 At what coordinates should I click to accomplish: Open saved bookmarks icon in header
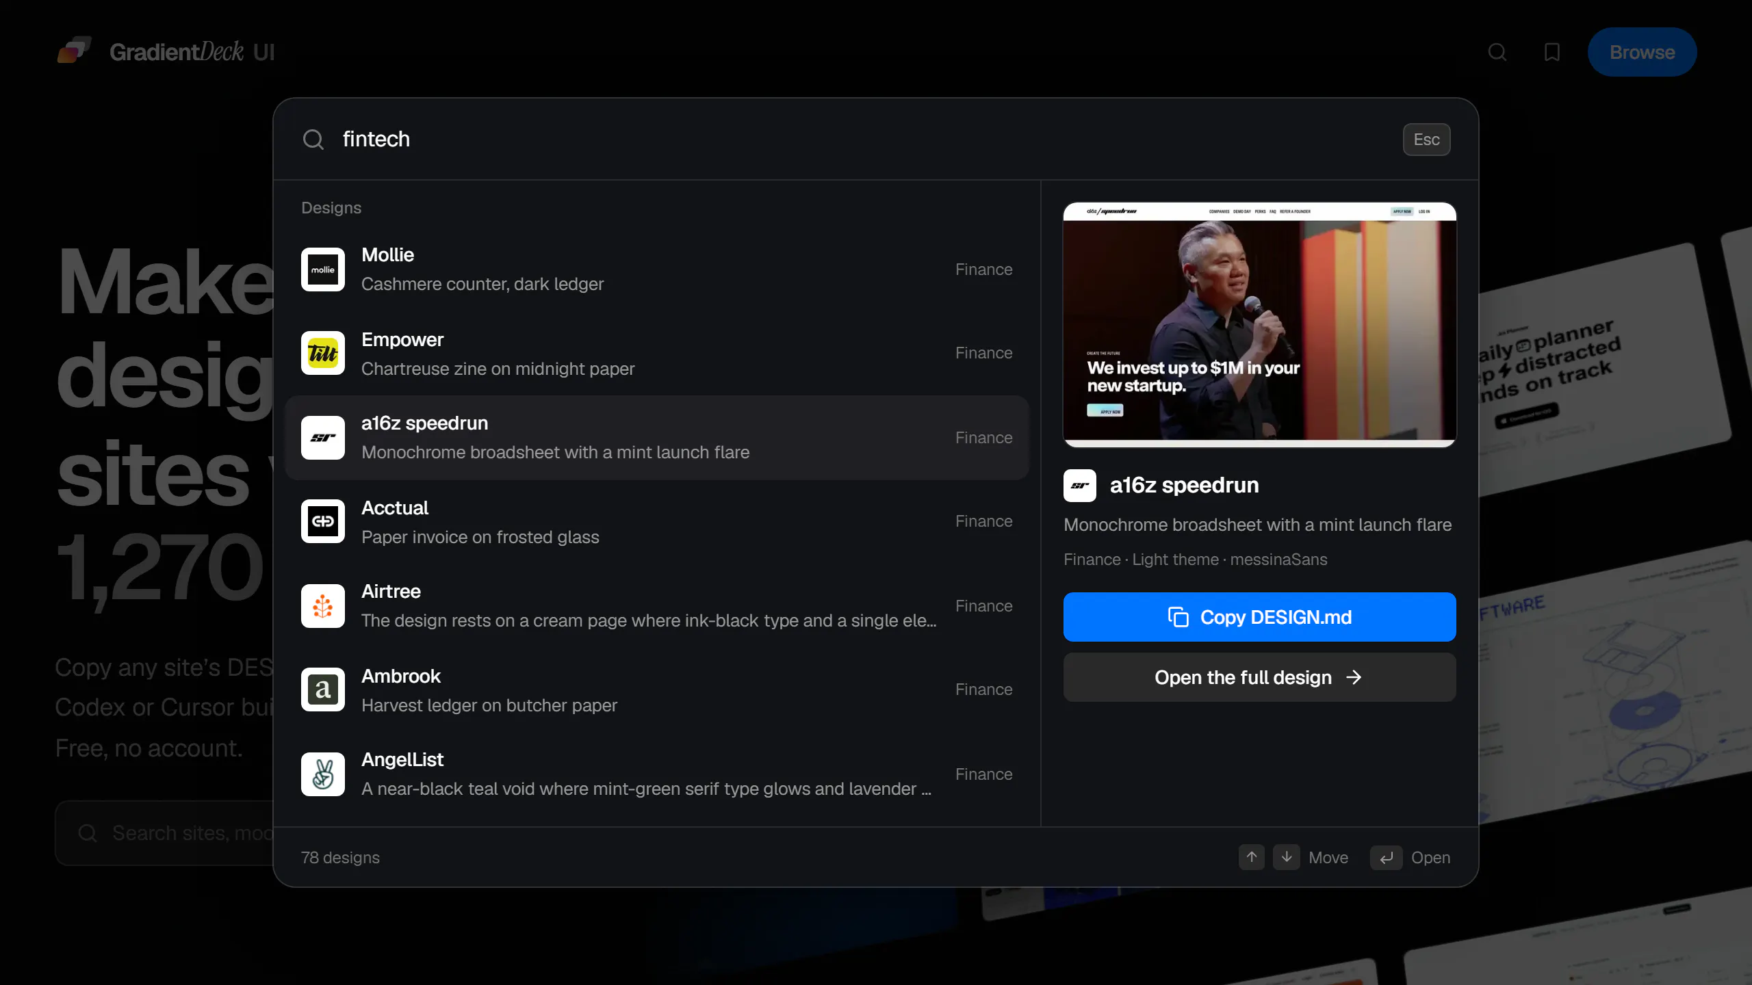[x=1552, y=52]
